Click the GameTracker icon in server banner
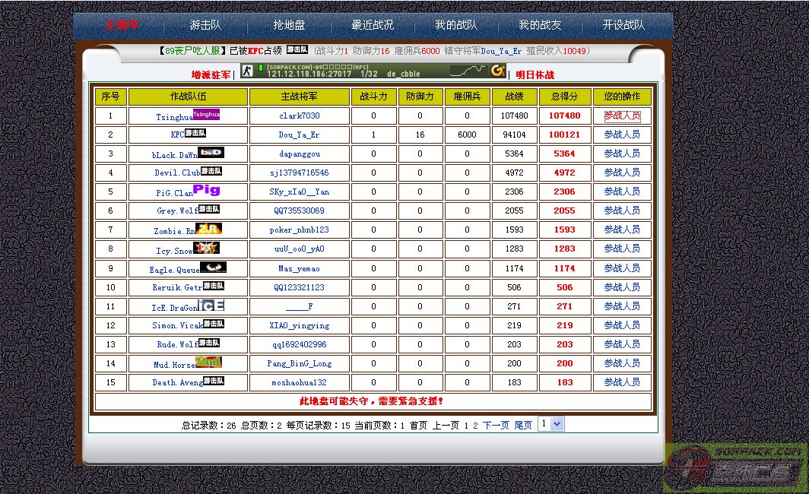 498,71
